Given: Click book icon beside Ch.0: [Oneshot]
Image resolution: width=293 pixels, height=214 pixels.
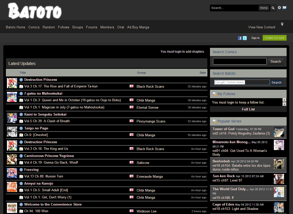Looking at the screenshot, I should tap(21, 135).
